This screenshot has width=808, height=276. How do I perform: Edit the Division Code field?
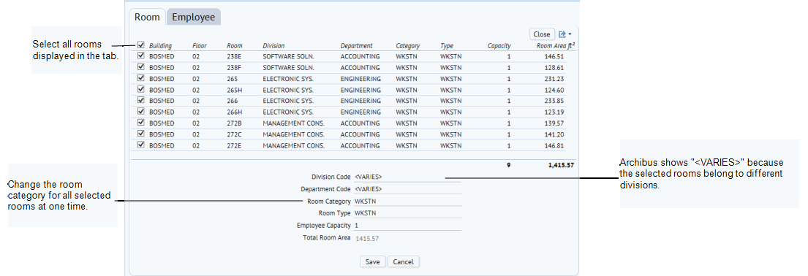tap(407, 177)
